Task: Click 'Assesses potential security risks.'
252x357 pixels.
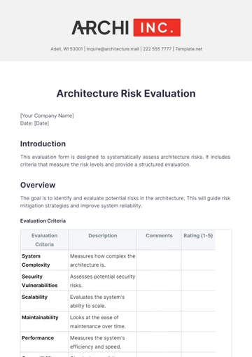Action: pos(103,281)
